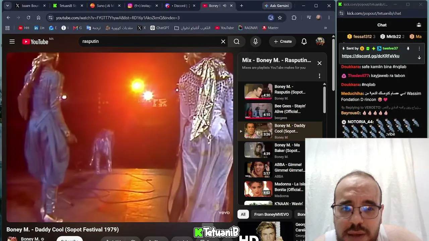Screen dimensions: 429x241
Task: Click the playing video area
Action: tap(120, 137)
